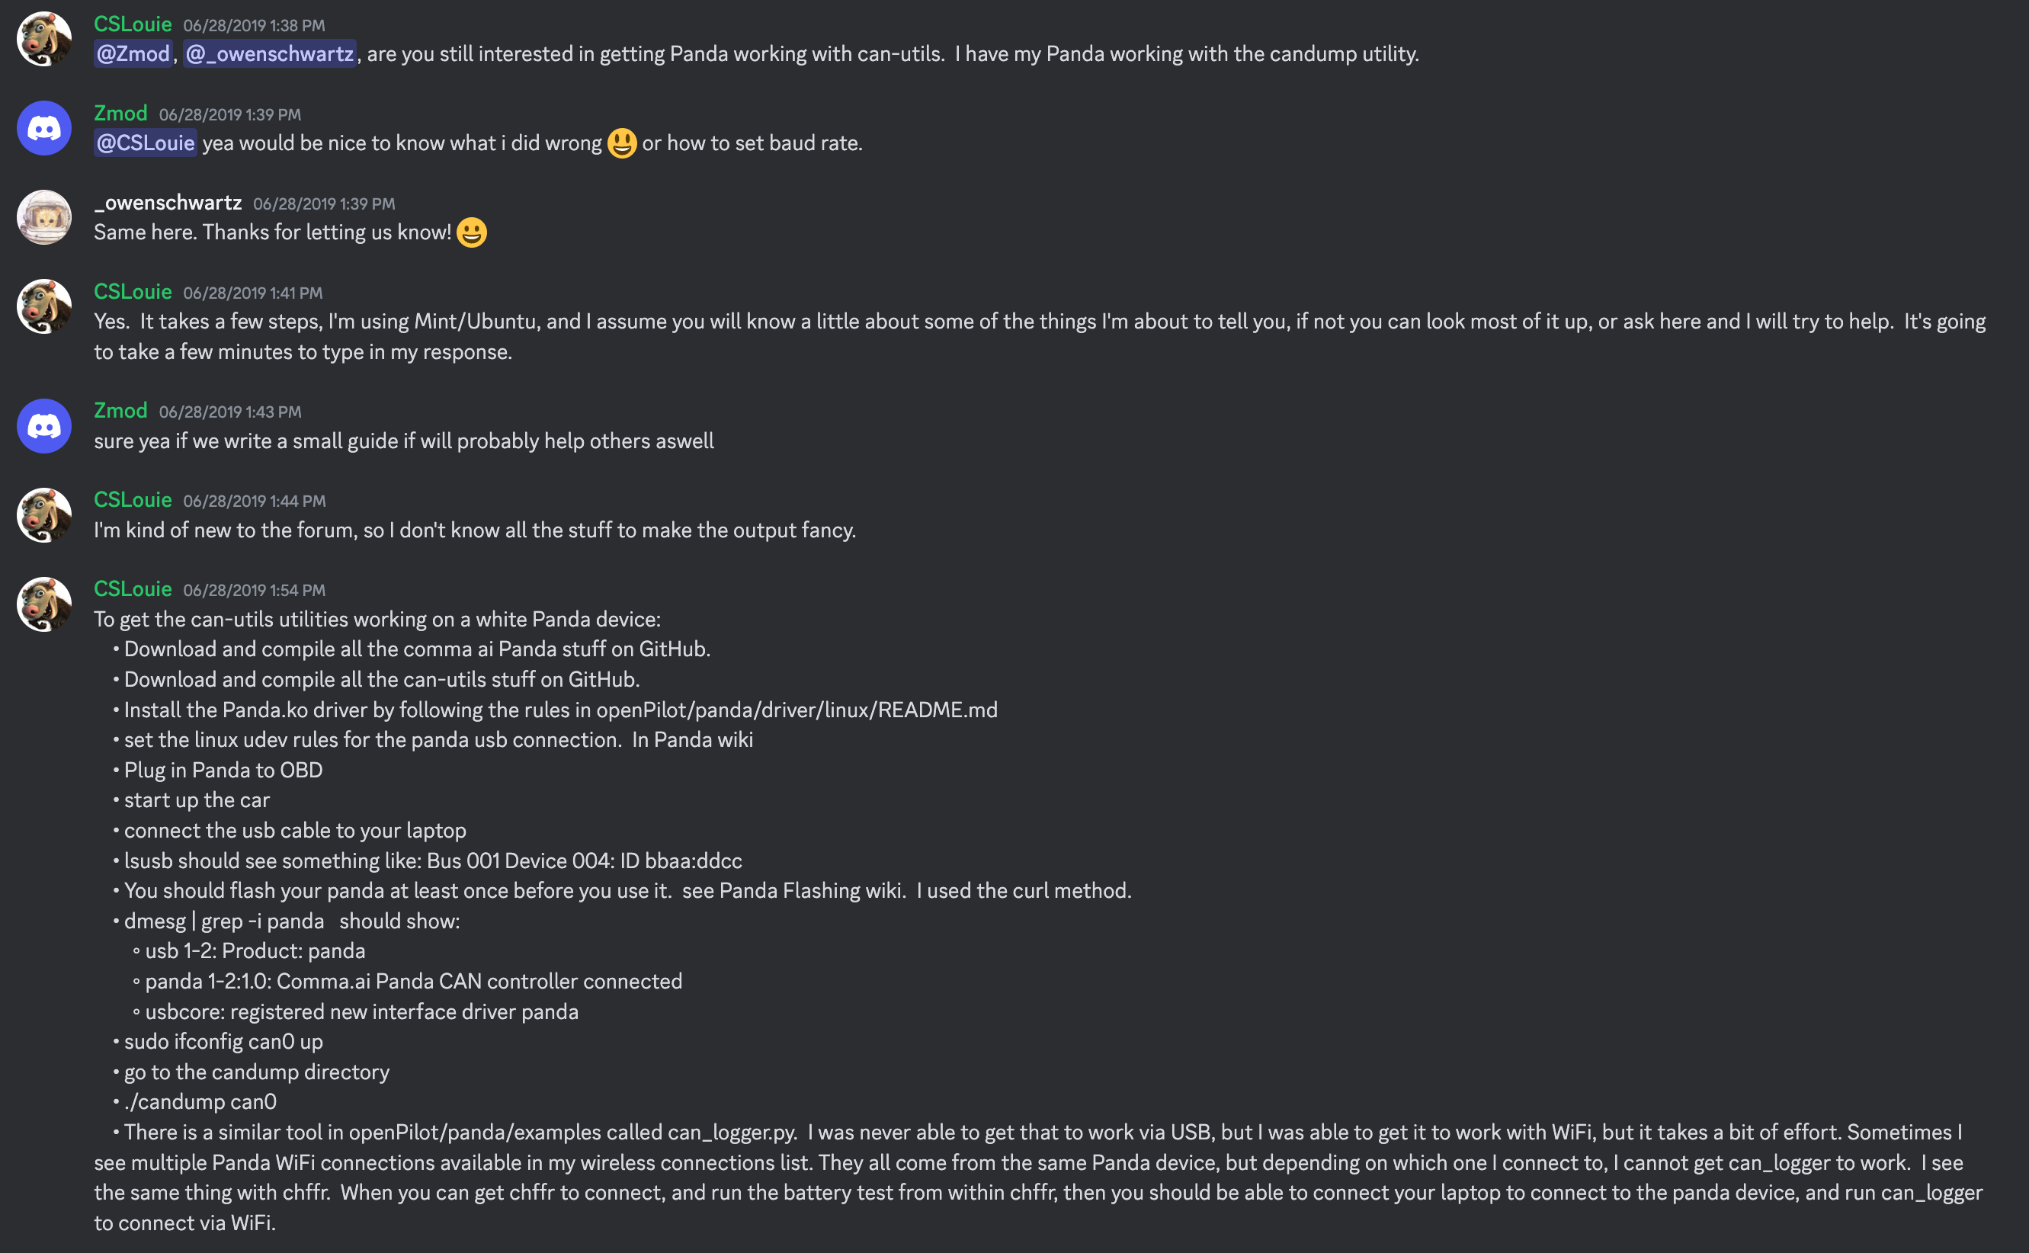Click the grinning emoji after "letting us know!"
Image resolution: width=2029 pixels, height=1253 pixels.
tap(471, 233)
